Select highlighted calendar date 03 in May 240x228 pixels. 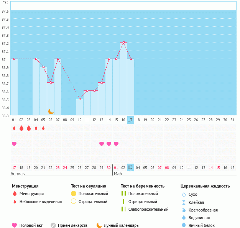130,167
